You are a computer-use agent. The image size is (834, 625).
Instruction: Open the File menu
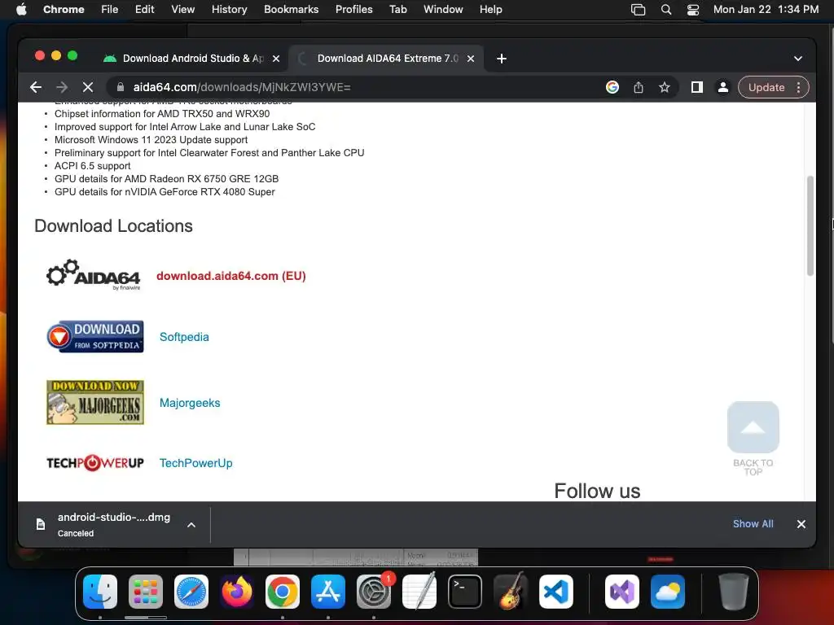click(110, 9)
